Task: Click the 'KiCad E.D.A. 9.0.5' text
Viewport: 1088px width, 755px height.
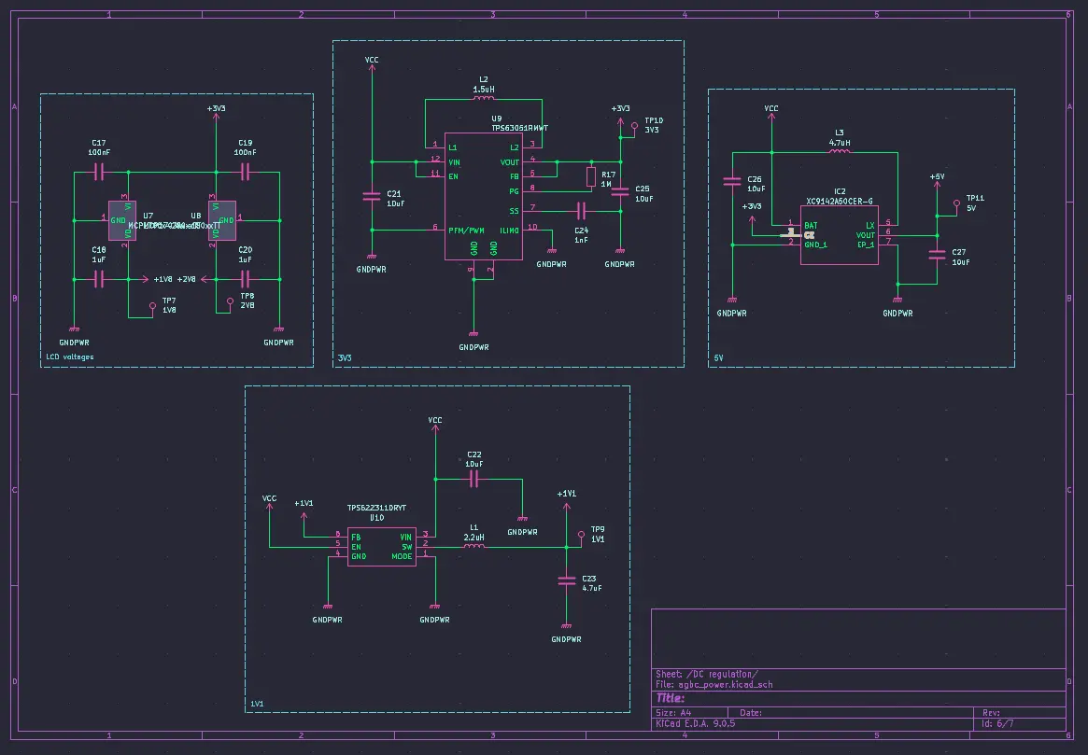Action: click(695, 724)
